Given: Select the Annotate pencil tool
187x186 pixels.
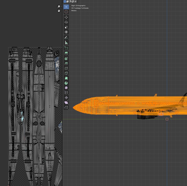Looking at the screenshot, I should [x=66, y=38].
